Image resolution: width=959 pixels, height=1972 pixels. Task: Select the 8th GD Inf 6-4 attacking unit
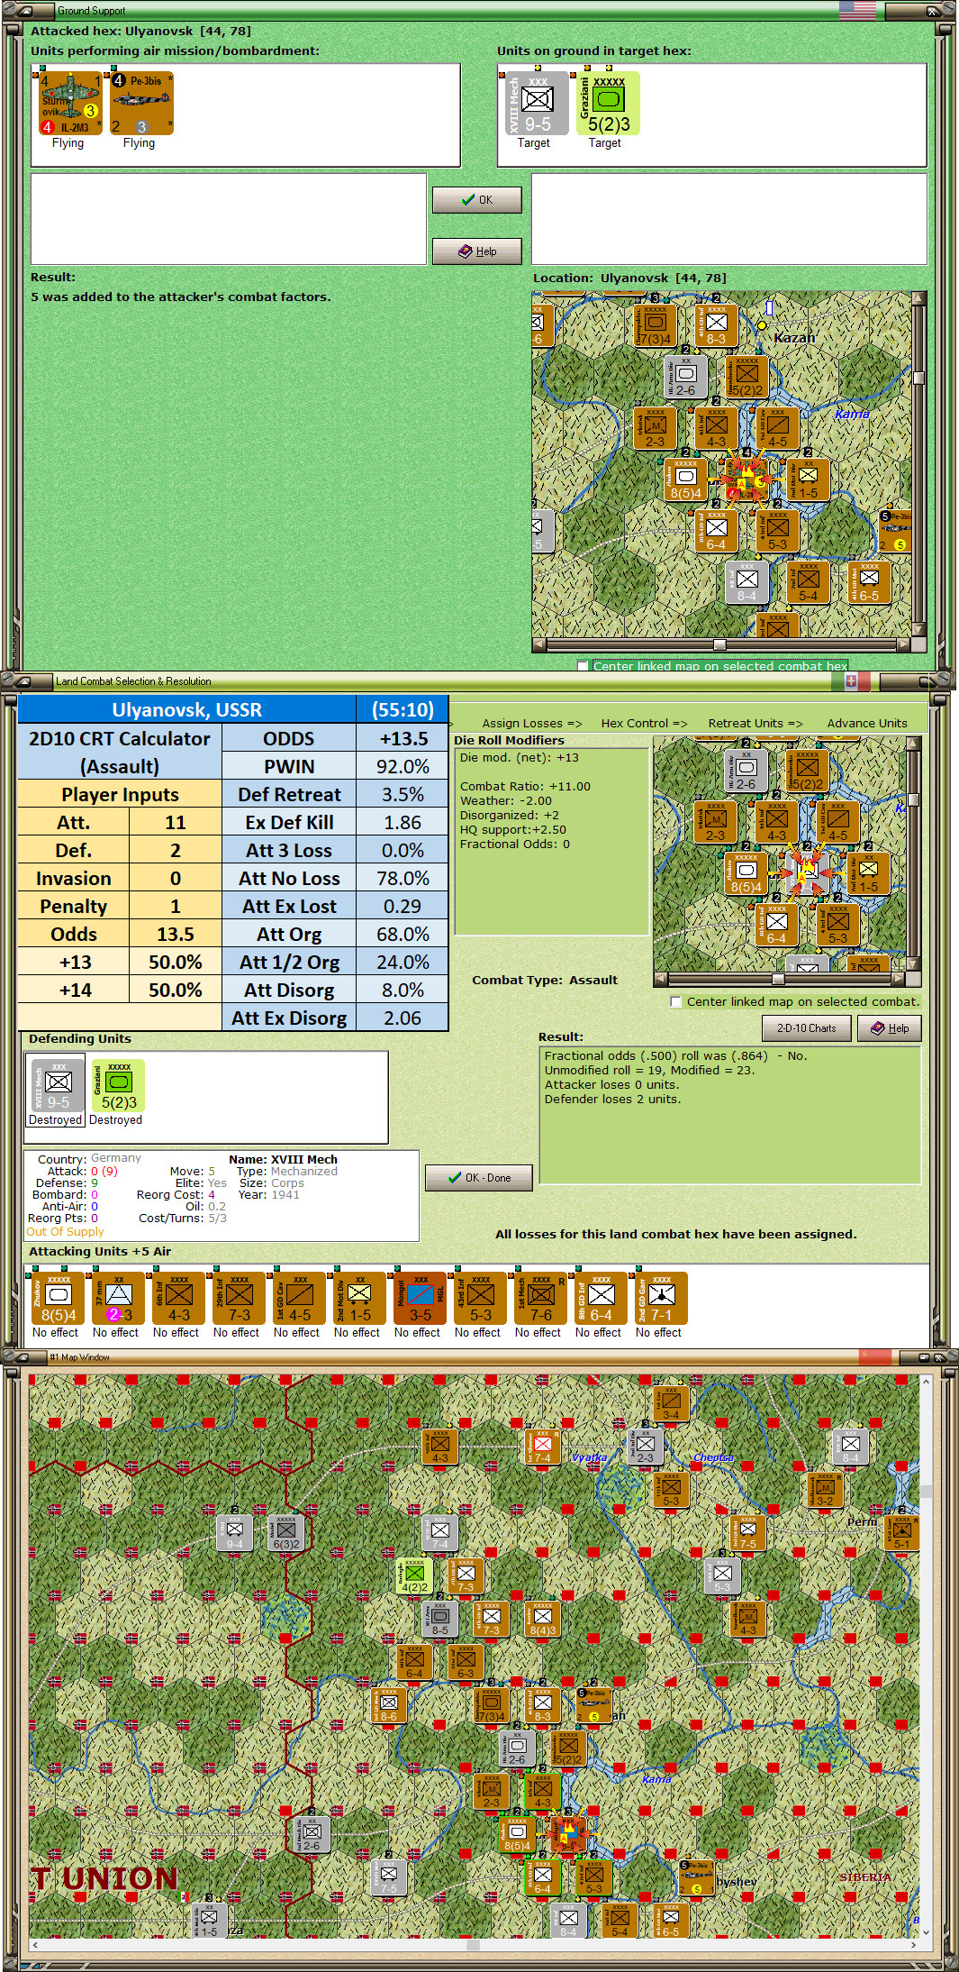pos(601,1299)
